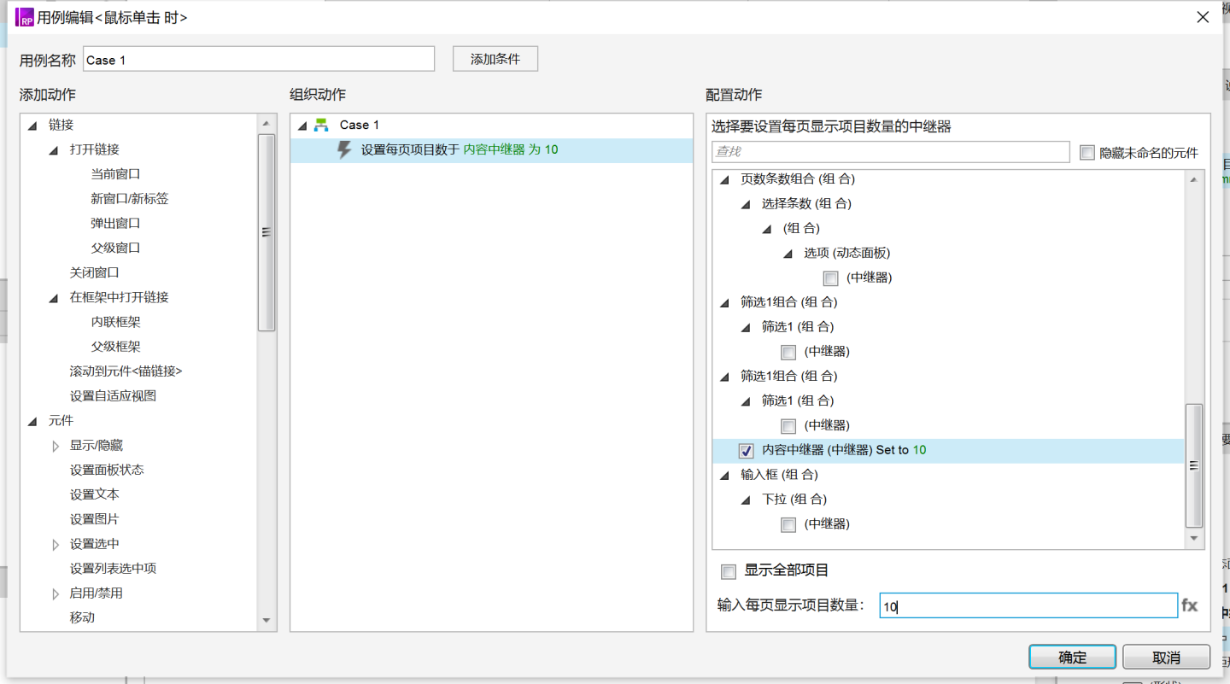Select the 滚动到元件<锚链接> action
This screenshot has height=684, width=1230.
click(x=126, y=372)
